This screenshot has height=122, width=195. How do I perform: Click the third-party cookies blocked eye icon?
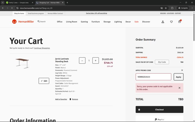pos(161,8)
